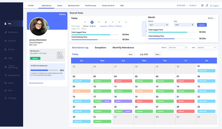Open the Policies document icon in sidebar
Screen dimensions: 222x129
pos(5,49)
